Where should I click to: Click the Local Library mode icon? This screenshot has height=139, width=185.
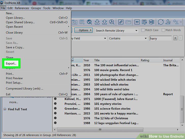pos(74,22)
